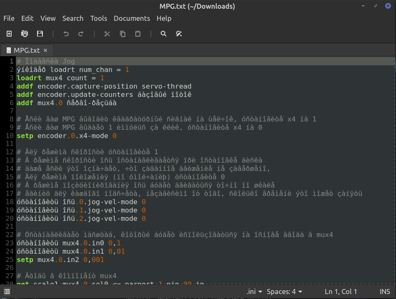Close the MPG.txt tab
This screenshot has width=396, height=299.
pyautogui.click(x=45, y=50)
